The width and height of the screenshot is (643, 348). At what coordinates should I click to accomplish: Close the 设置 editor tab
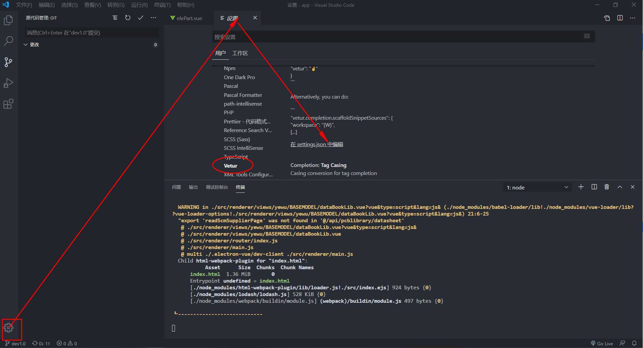[x=255, y=18]
